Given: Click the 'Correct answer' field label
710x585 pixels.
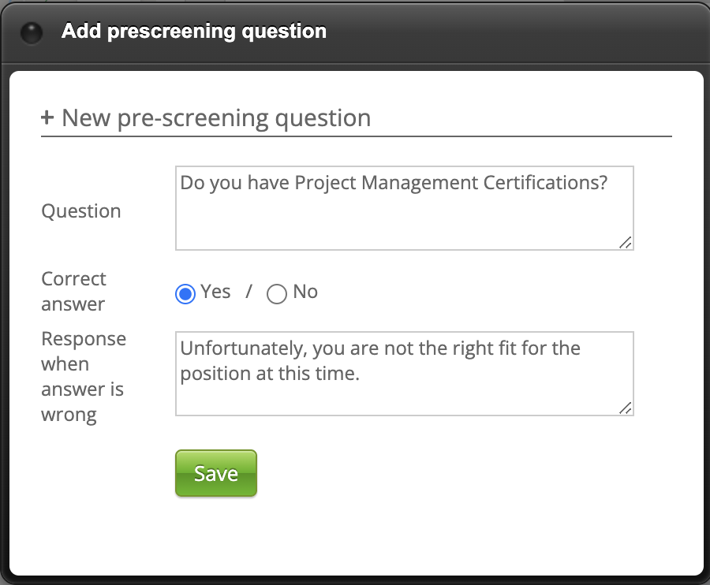Looking at the screenshot, I should (73, 292).
